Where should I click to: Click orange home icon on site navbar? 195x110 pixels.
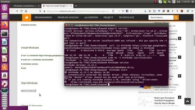pos(27,18)
